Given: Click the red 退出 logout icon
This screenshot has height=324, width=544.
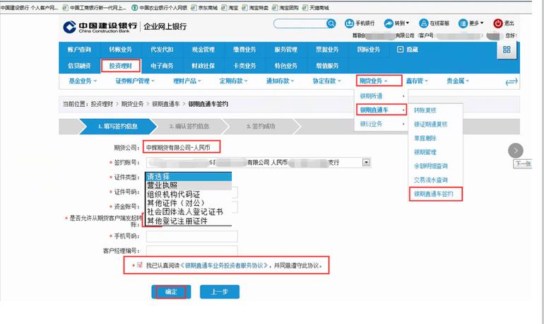Looking at the screenshot, I should point(498,23).
